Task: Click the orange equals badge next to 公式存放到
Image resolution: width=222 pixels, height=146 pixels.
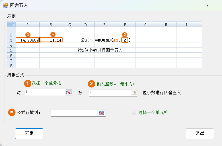Action: click(12, 112)
